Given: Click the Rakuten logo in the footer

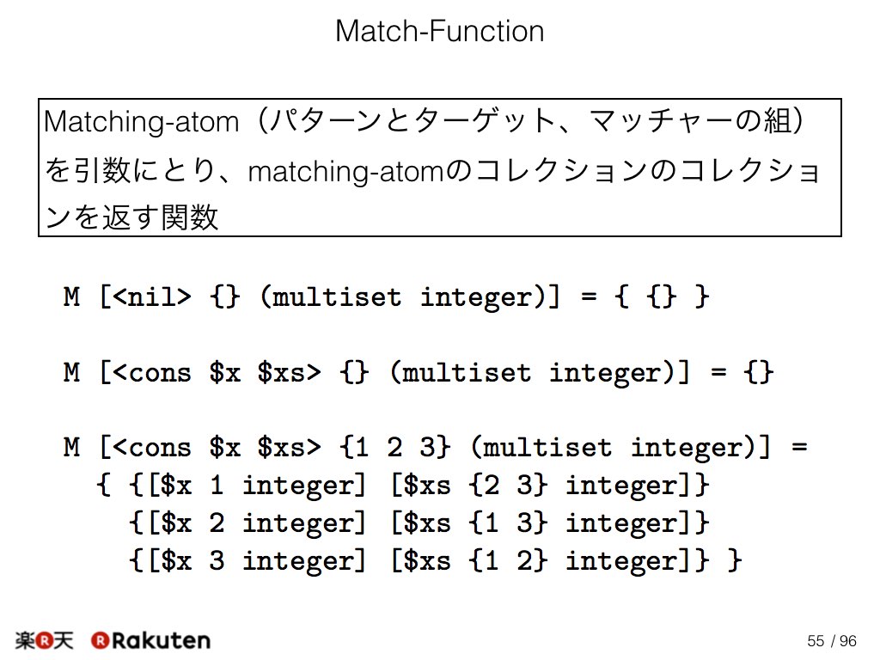Looking at the screenshot, I should (x=151, y=640).
